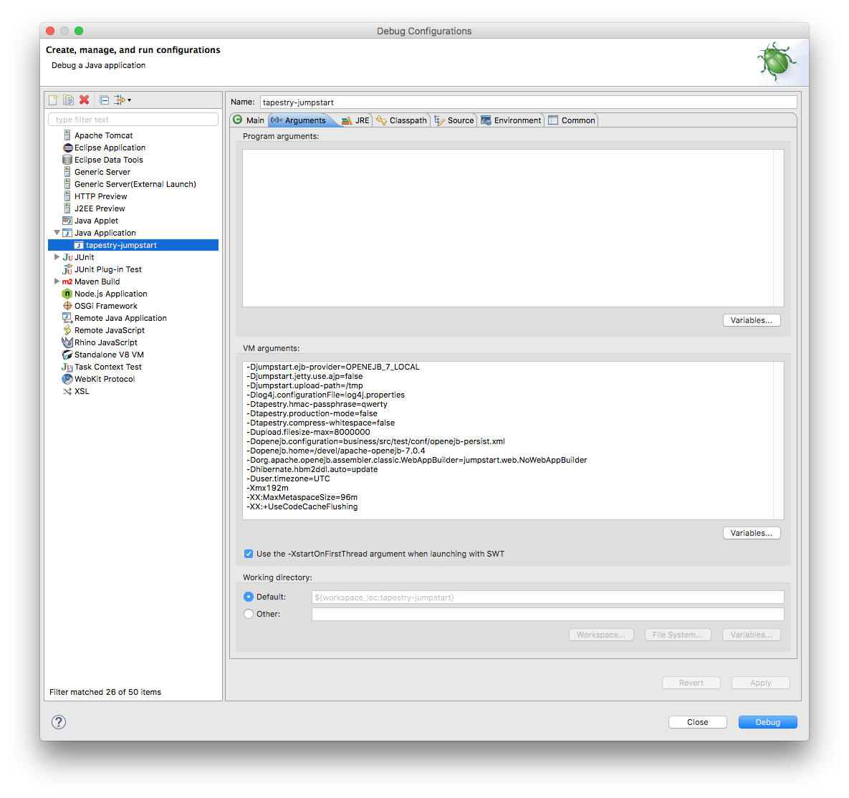This screenshot has height=798, width=849.
Task: Click the Program arguments vertical scrollbar
Action: tap(779, 228)
